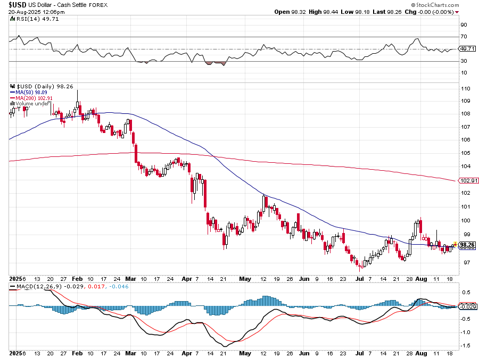The width and height of the screenshot is (479, 358).
Task: Click the yellow last-price marker on chart
Action: [455, 244]
